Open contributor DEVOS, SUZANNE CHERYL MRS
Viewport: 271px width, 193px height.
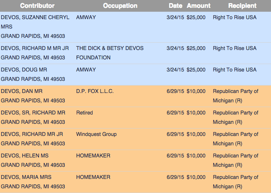coord(35,18)
